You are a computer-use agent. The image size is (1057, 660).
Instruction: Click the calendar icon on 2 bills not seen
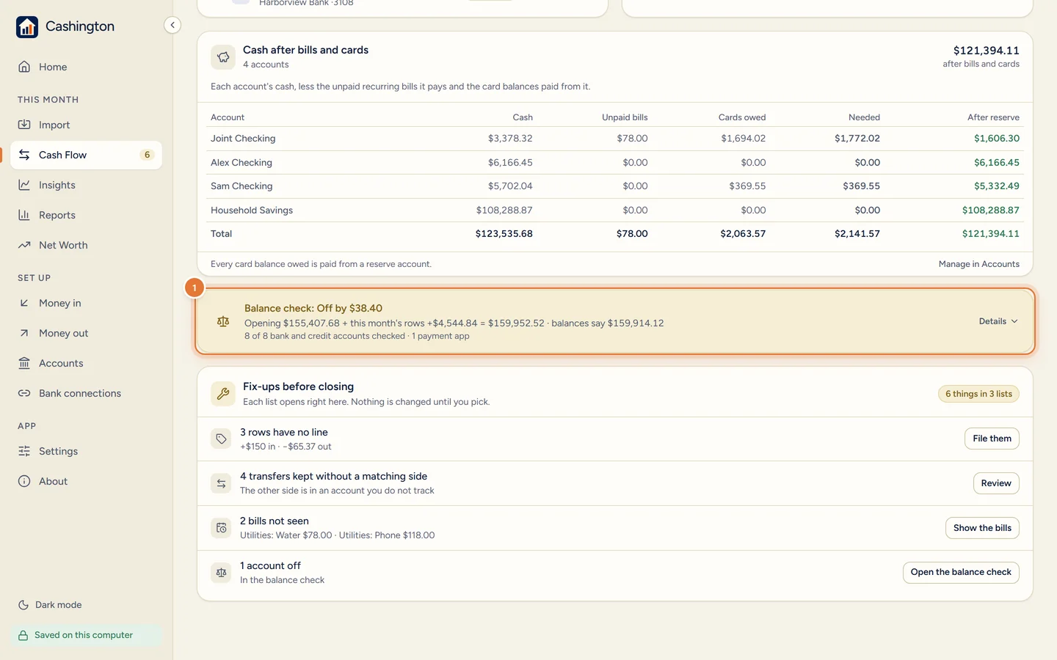pos(221,528)
